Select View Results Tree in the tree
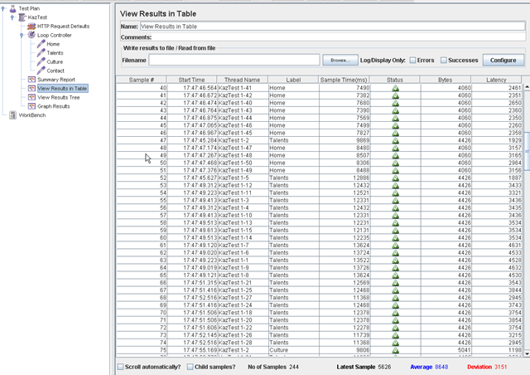 coord(59,97)
